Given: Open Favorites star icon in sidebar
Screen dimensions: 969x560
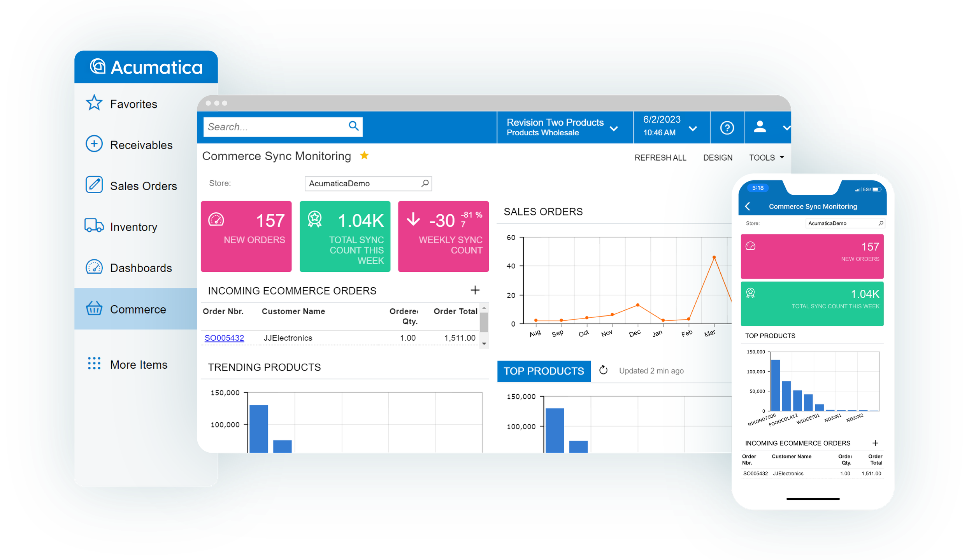Looking at the screenshot, I should point(94,103).
